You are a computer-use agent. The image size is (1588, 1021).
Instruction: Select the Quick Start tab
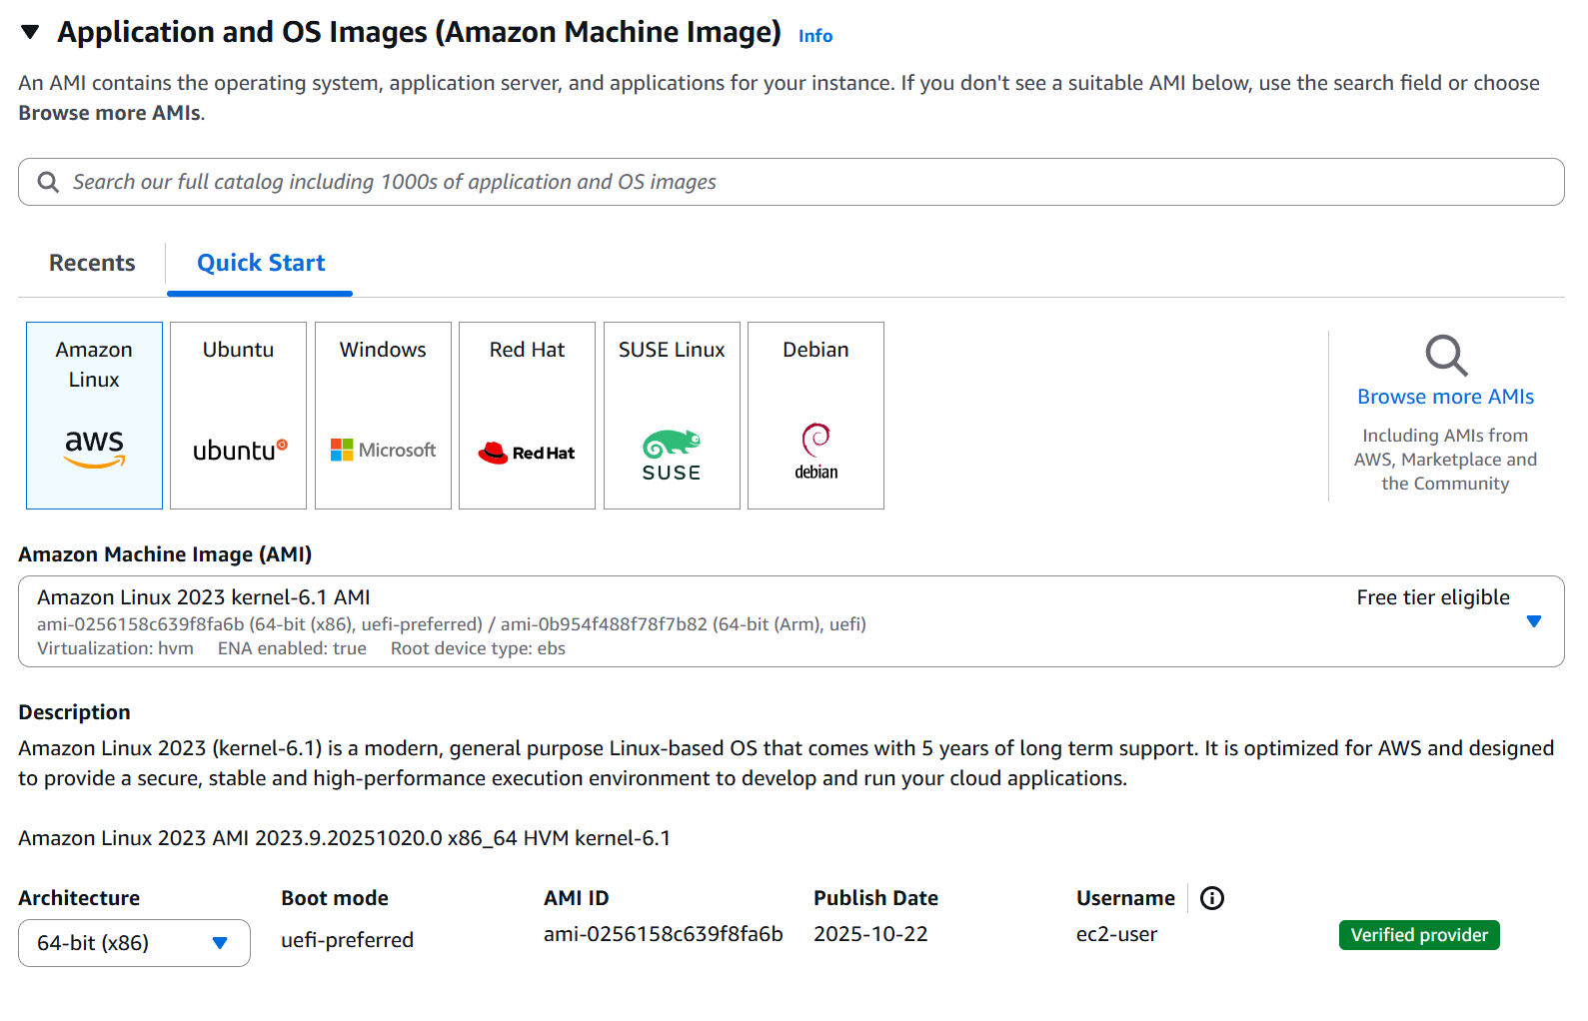[x=261, y=263]
